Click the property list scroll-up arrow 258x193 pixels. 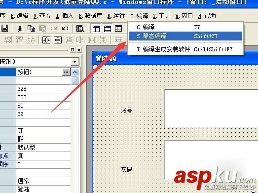pos(75,72)
